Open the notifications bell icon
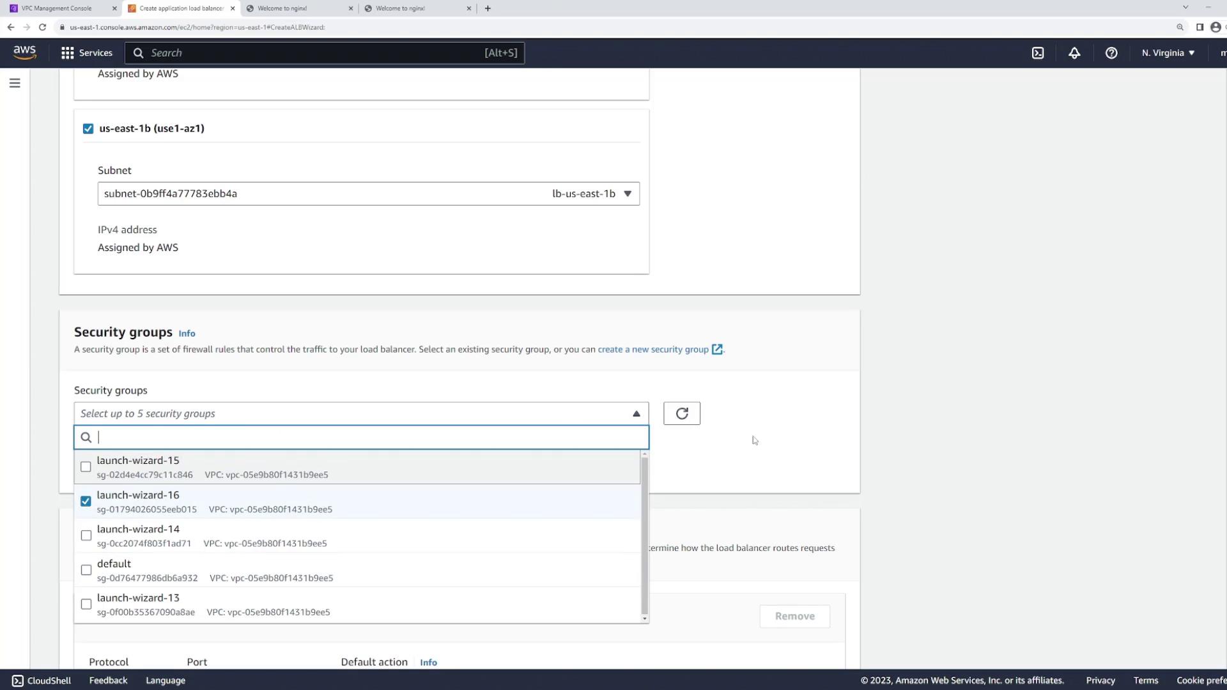 click(1074, 53)
